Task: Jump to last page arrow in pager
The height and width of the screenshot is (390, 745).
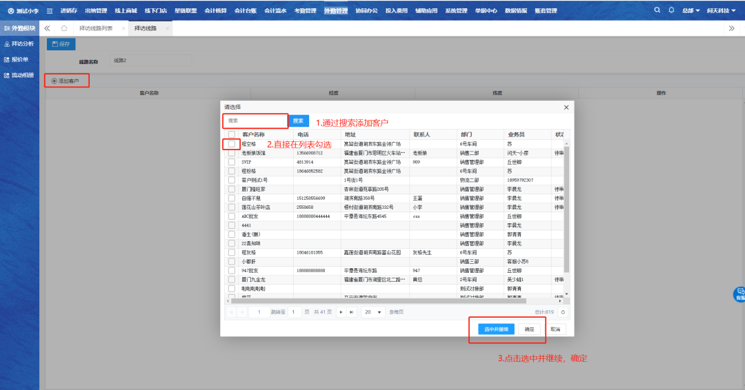Action: pyautogui.click(x=352, y=312)
